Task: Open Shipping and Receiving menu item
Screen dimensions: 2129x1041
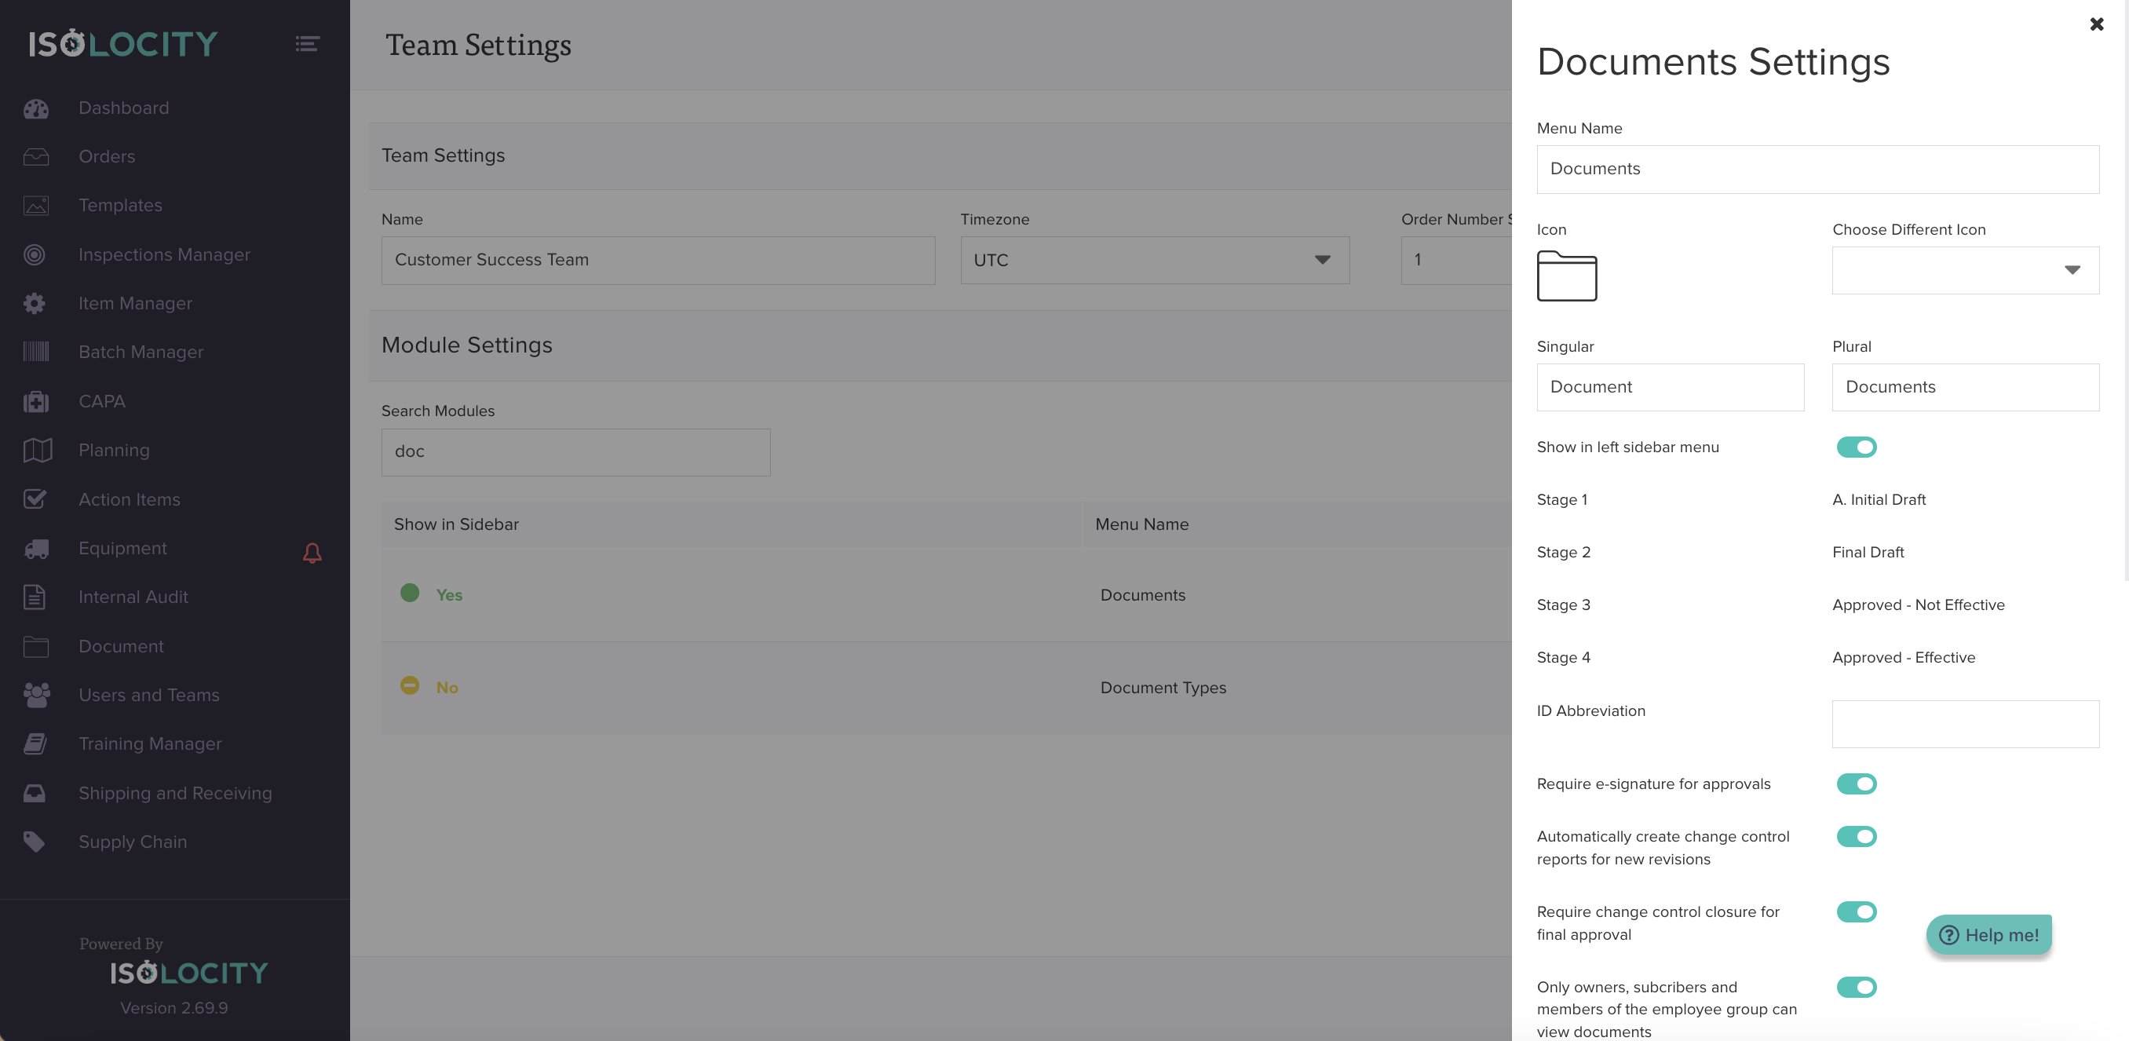Action: click(x=175, y=793)
